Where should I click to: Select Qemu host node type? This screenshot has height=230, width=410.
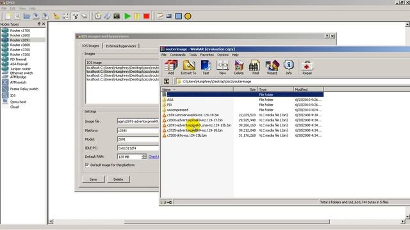[x=18, y=102]
